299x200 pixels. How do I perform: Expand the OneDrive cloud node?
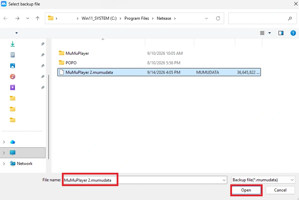(4, 142)
